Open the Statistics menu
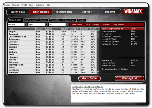 (x=39, y=5)
